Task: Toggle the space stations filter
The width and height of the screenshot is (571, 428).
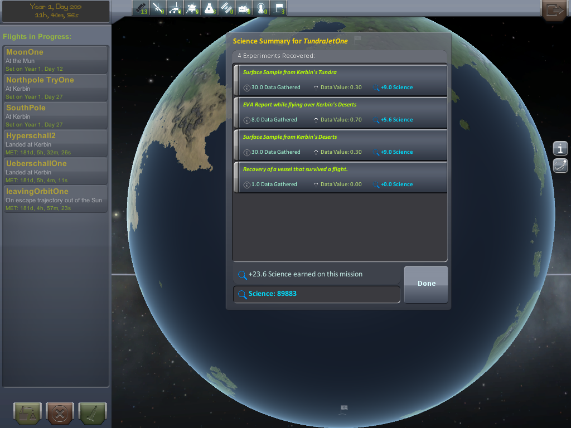Action: tap(226, 8)
